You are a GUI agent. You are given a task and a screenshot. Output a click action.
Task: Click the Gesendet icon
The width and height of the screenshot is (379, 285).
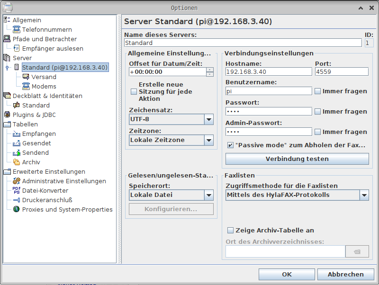pyautogui.click(x=17, y=143)
